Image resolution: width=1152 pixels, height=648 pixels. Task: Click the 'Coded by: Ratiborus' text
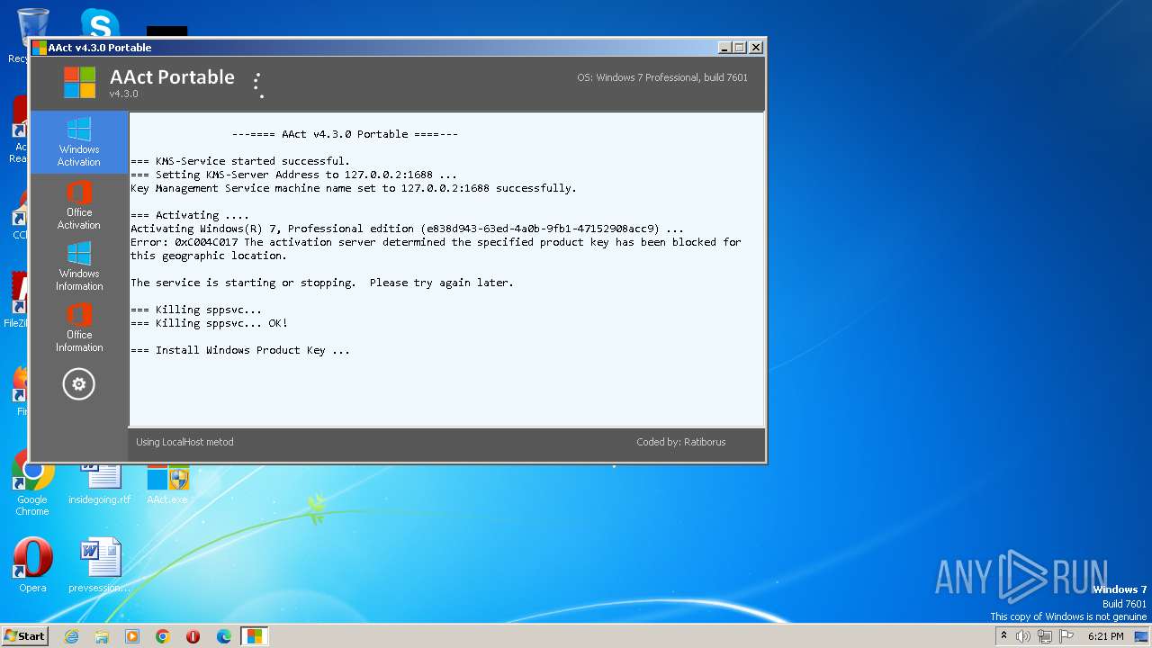680,442
